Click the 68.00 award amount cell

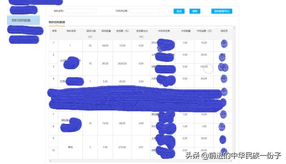[x=122, y=123]
